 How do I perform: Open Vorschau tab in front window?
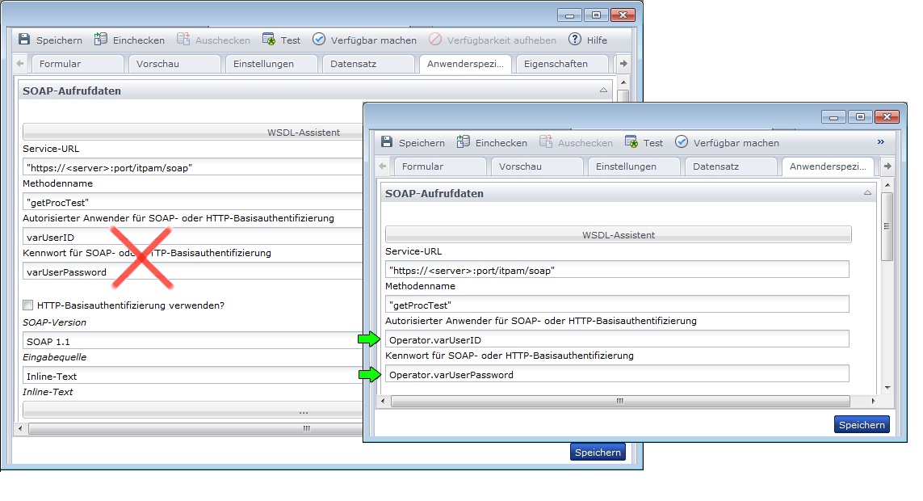pos(538,166)
